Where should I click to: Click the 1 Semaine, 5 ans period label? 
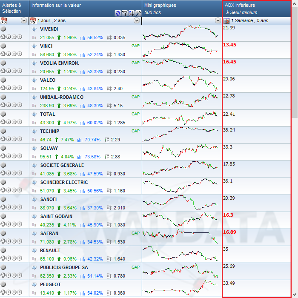click(249, 20)
